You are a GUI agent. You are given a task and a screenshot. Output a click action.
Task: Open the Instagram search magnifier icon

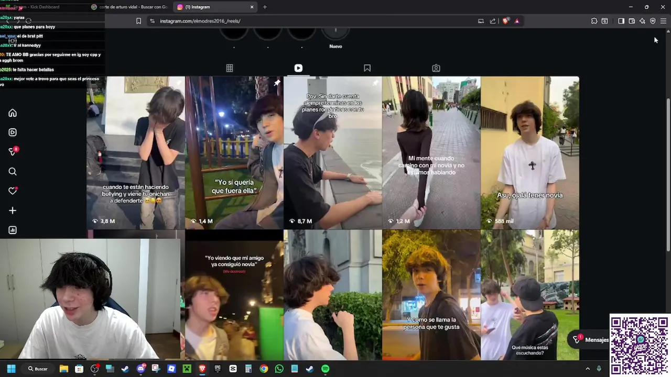(x=13, y=172)
